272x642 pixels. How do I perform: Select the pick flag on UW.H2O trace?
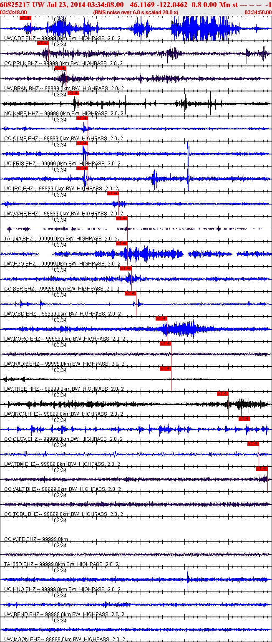coord(122,243)
